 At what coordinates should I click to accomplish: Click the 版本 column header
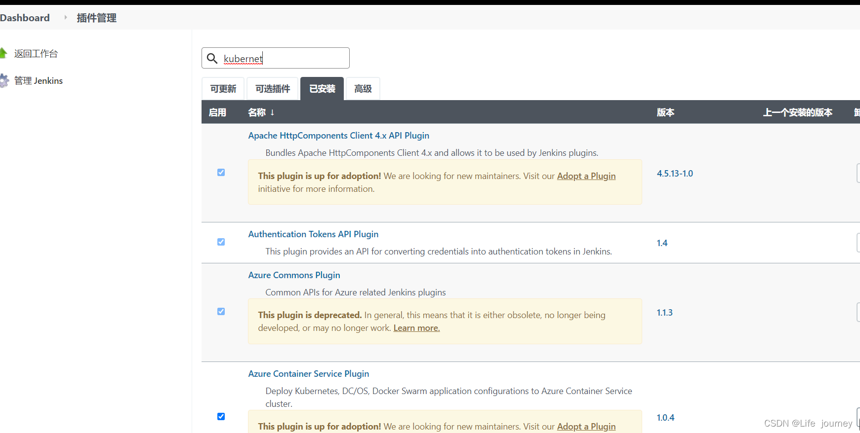665,112
